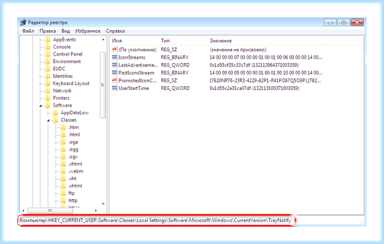
Task: Collapse the Classes tree node
Action: (x=49, y=120)
